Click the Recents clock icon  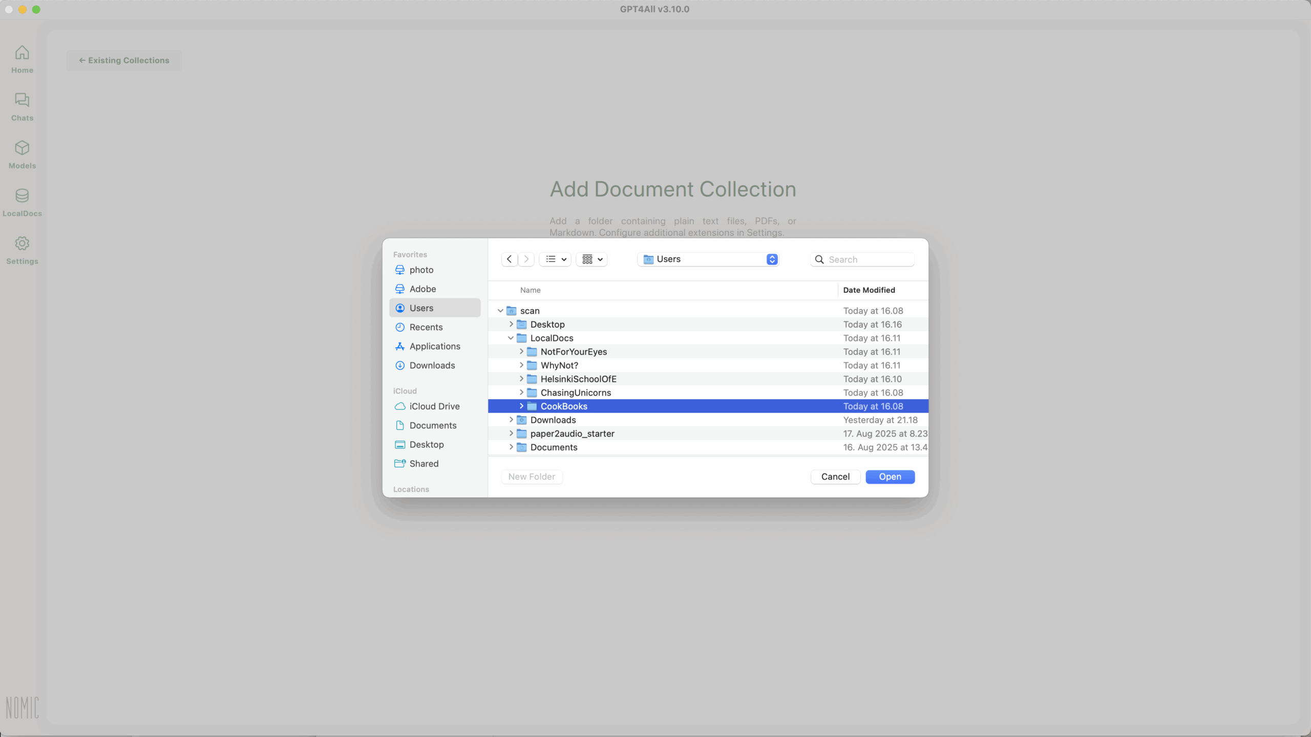coord(400,327)
